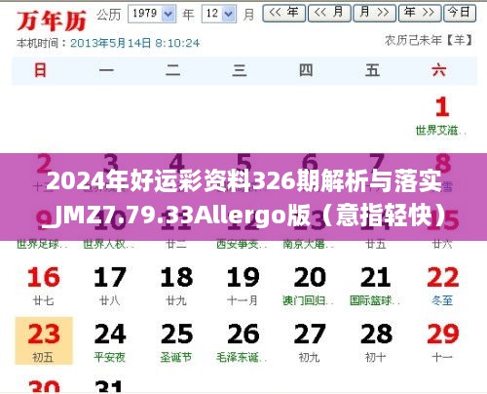Click the 农历己未年【羊】 label
Viewport: 487px width, 394px height.
[429, 41]
